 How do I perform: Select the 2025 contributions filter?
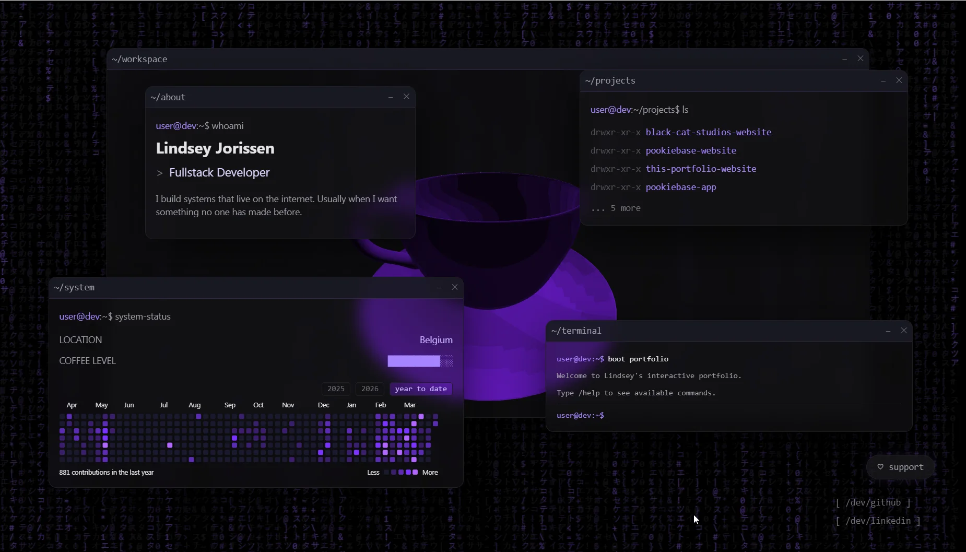pyautogui.click(x=336, y=389)
